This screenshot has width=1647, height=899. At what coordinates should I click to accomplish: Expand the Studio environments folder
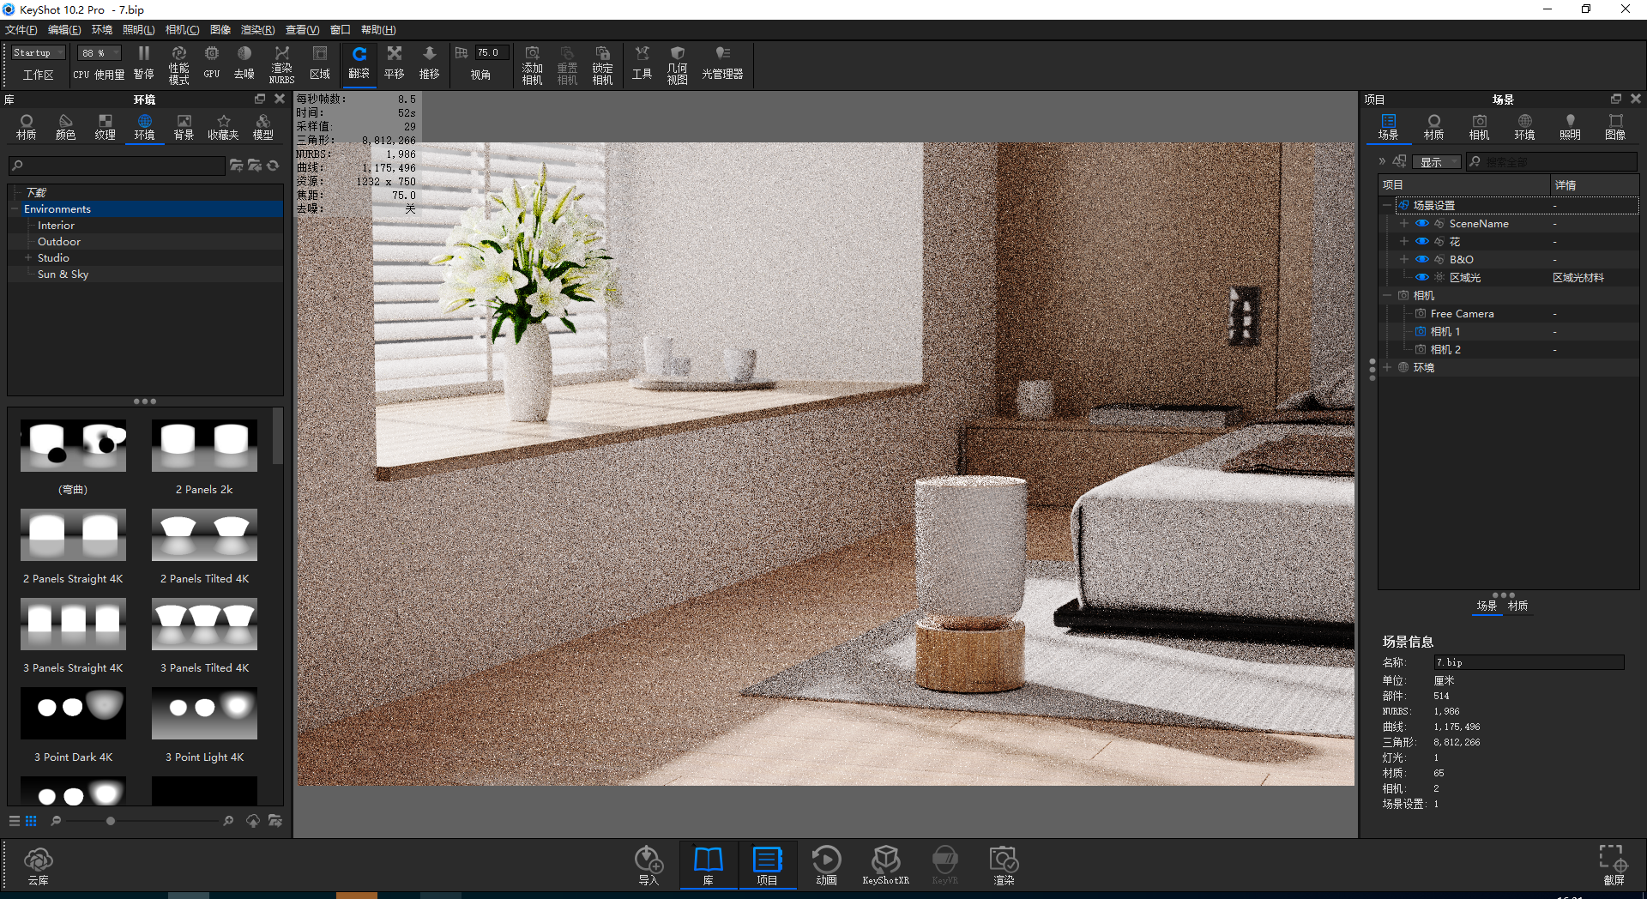[28, 257]
